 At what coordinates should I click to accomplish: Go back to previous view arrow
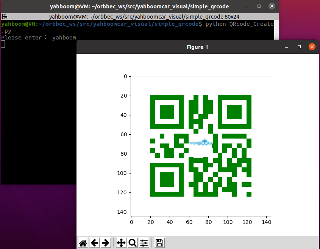[95, 243]
